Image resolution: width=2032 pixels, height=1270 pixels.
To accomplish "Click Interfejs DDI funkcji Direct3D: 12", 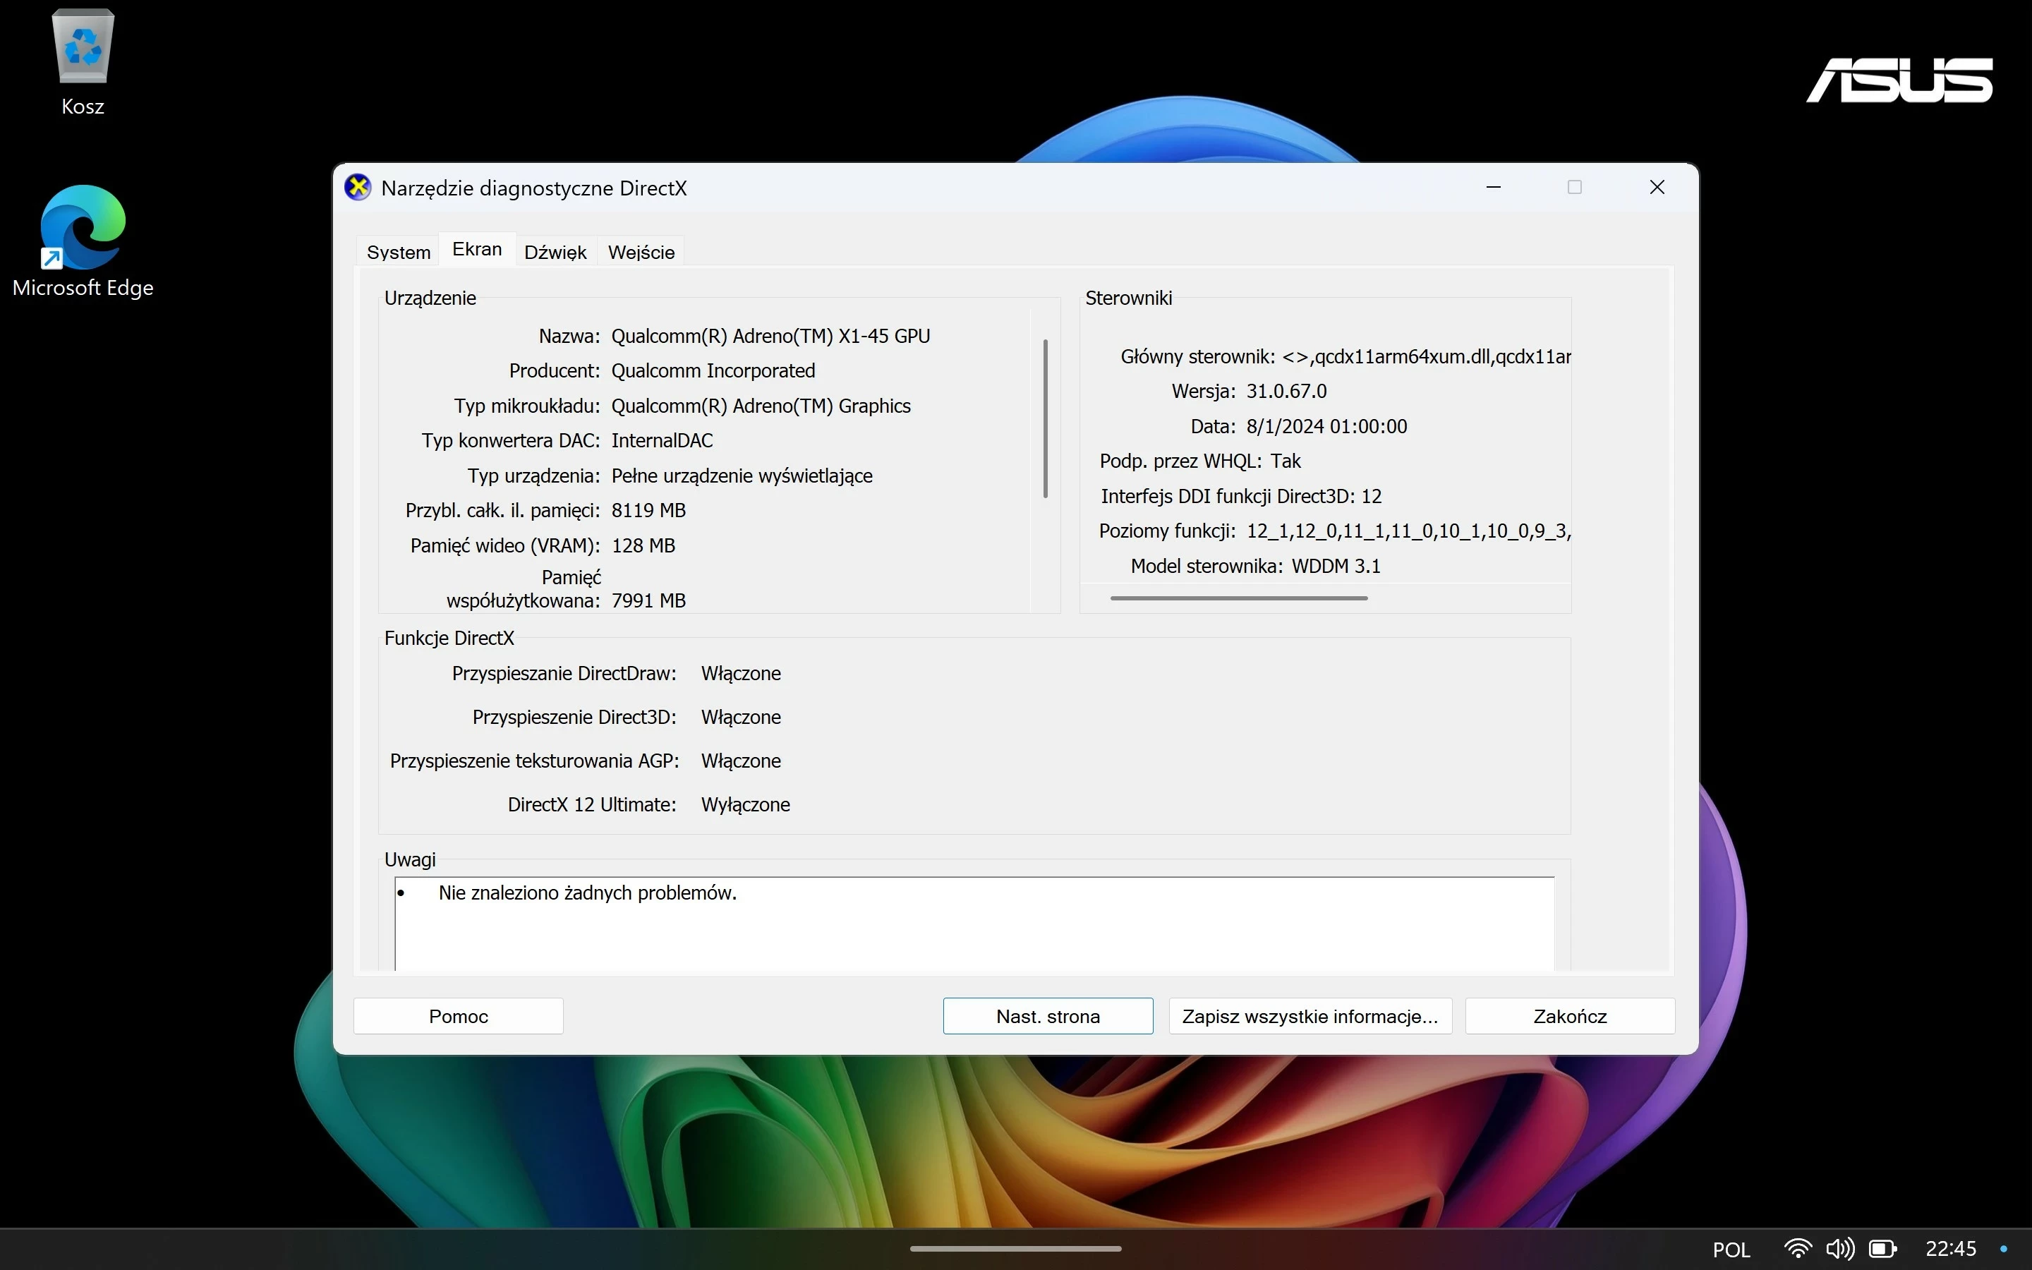I will [1241, 495].
